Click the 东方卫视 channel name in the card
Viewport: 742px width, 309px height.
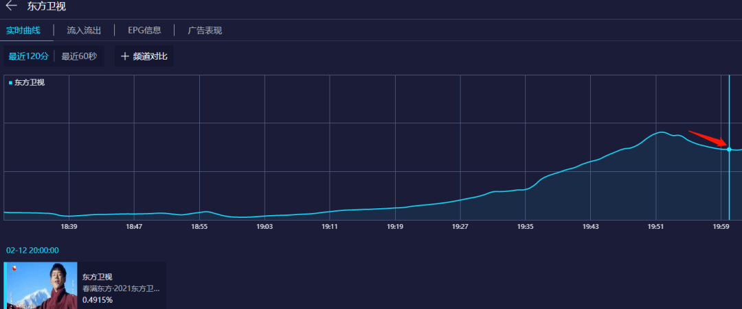(97, 277)
